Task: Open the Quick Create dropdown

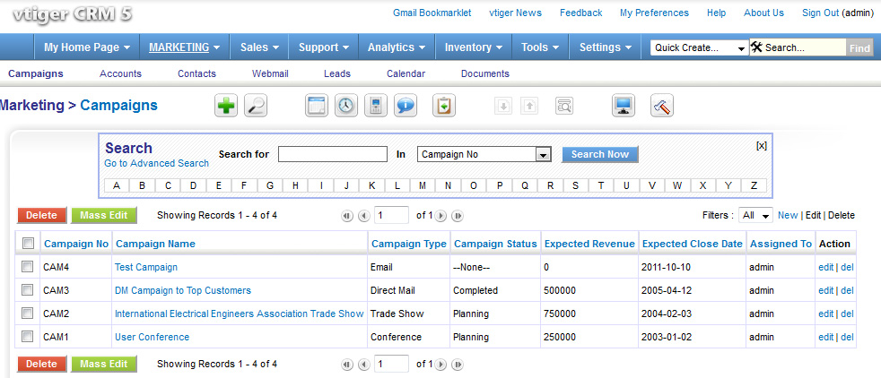Action: 700,47
